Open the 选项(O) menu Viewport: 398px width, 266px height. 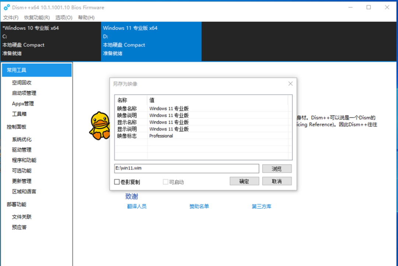click(x=64, y=18)
